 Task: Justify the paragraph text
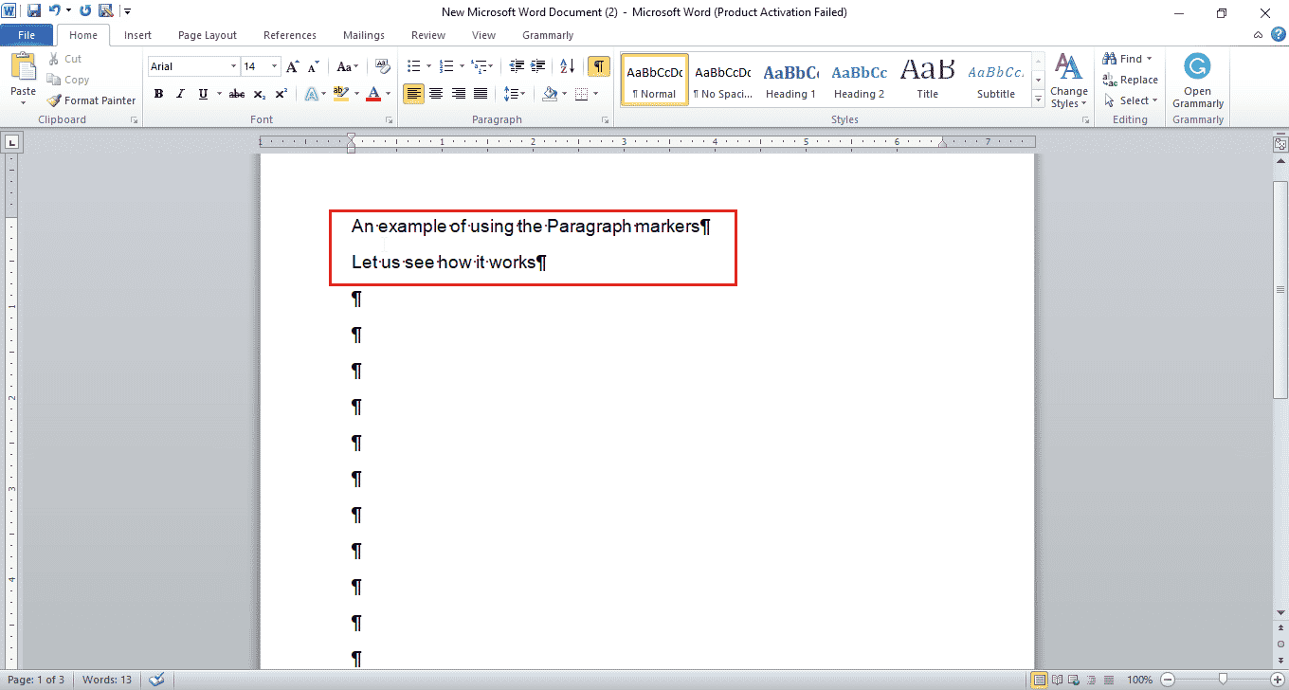(x=481, y=94)
